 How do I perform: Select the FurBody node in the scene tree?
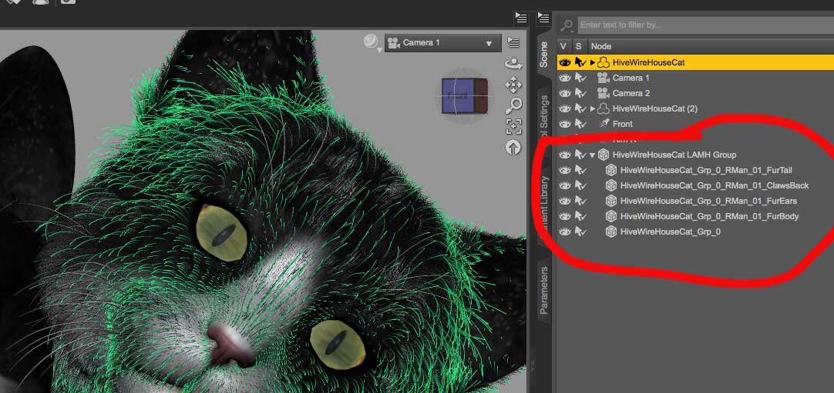(708, 216)
